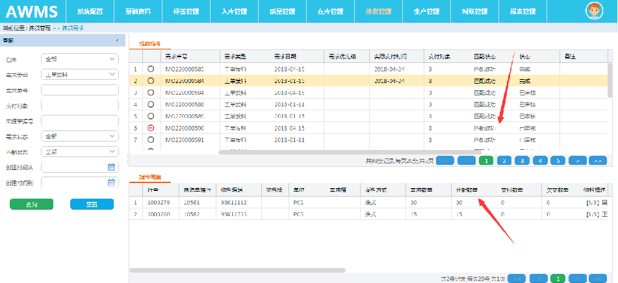Go to first page of upper table
This screenshot has width=618, height=283.
coord(445,160)
